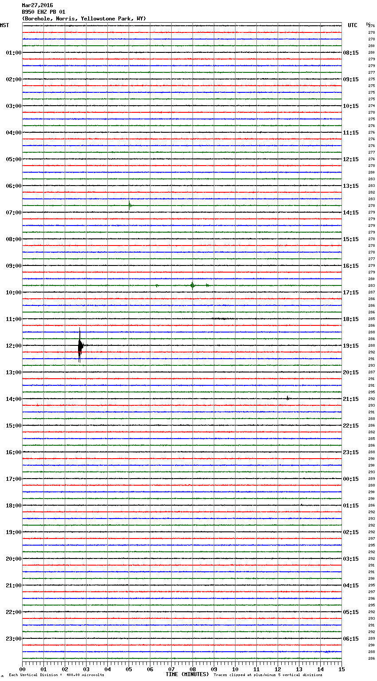377x681 pixels.
Task: Click the small black event on the 14:00 trace
Action: point(288,398)
